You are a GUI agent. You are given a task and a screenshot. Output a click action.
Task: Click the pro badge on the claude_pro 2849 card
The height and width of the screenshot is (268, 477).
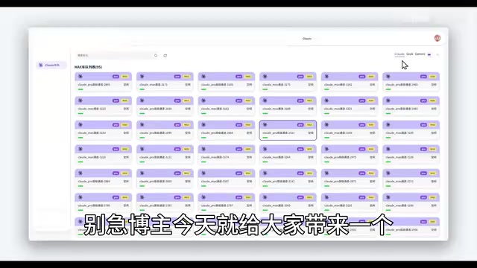pos(177,125)
